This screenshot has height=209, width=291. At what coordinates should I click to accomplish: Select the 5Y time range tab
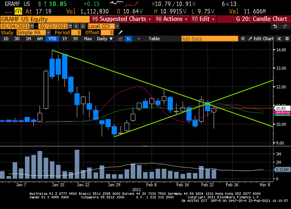pos(76,39)
